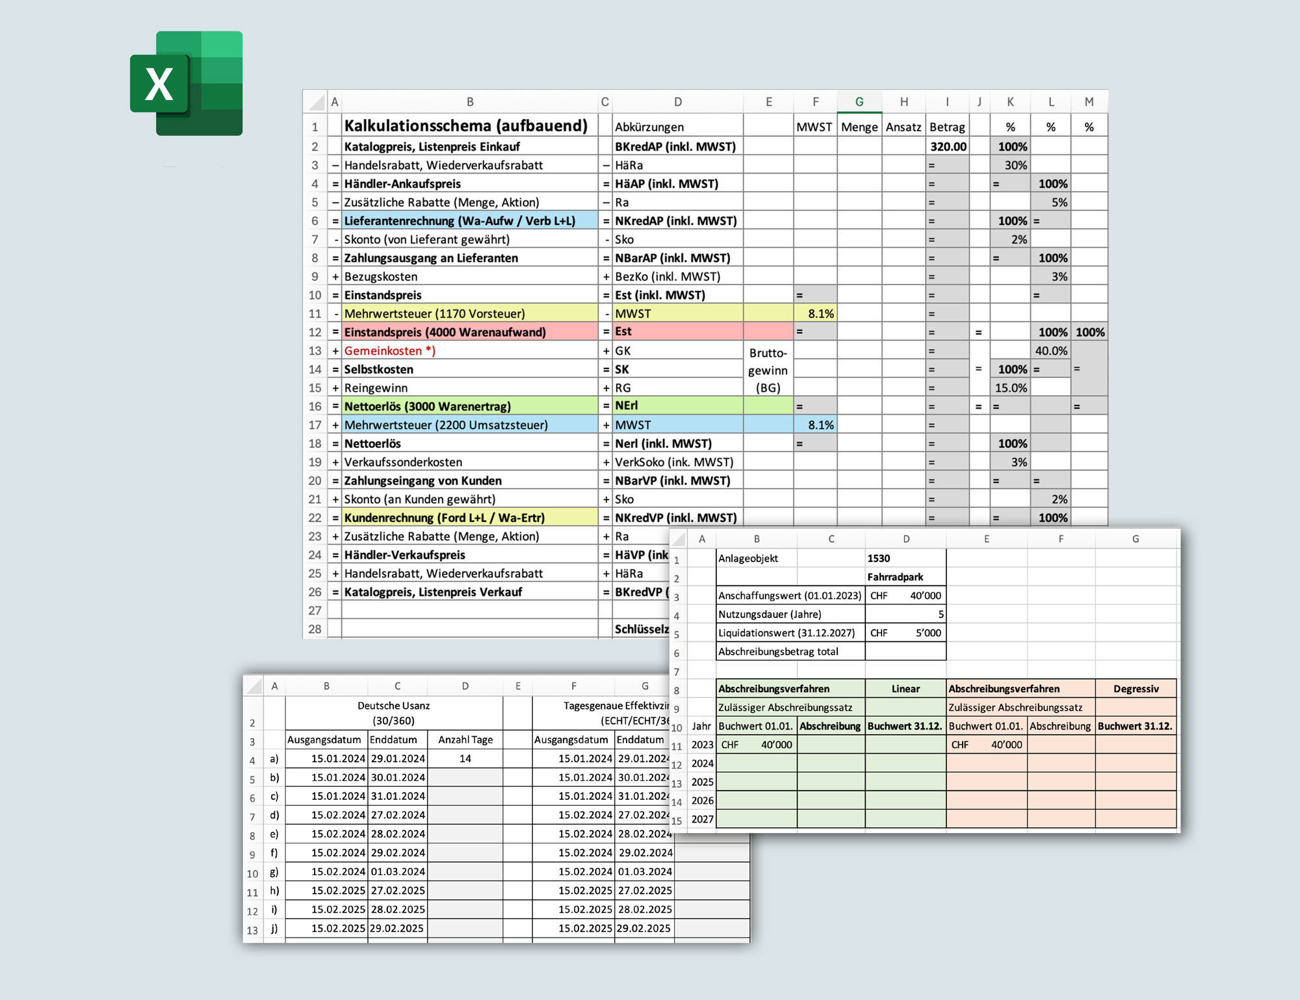Click Anzahl Tage cell showing 14
The height and width of the screenshot is (1000, 1300).
[x=465, y=758]
